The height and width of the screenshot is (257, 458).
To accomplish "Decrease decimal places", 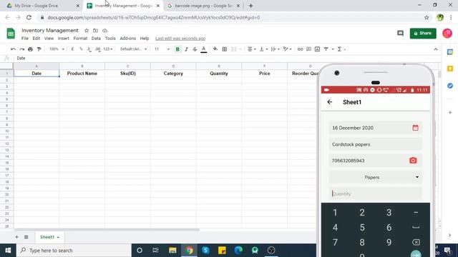I will tap(89, 49).
